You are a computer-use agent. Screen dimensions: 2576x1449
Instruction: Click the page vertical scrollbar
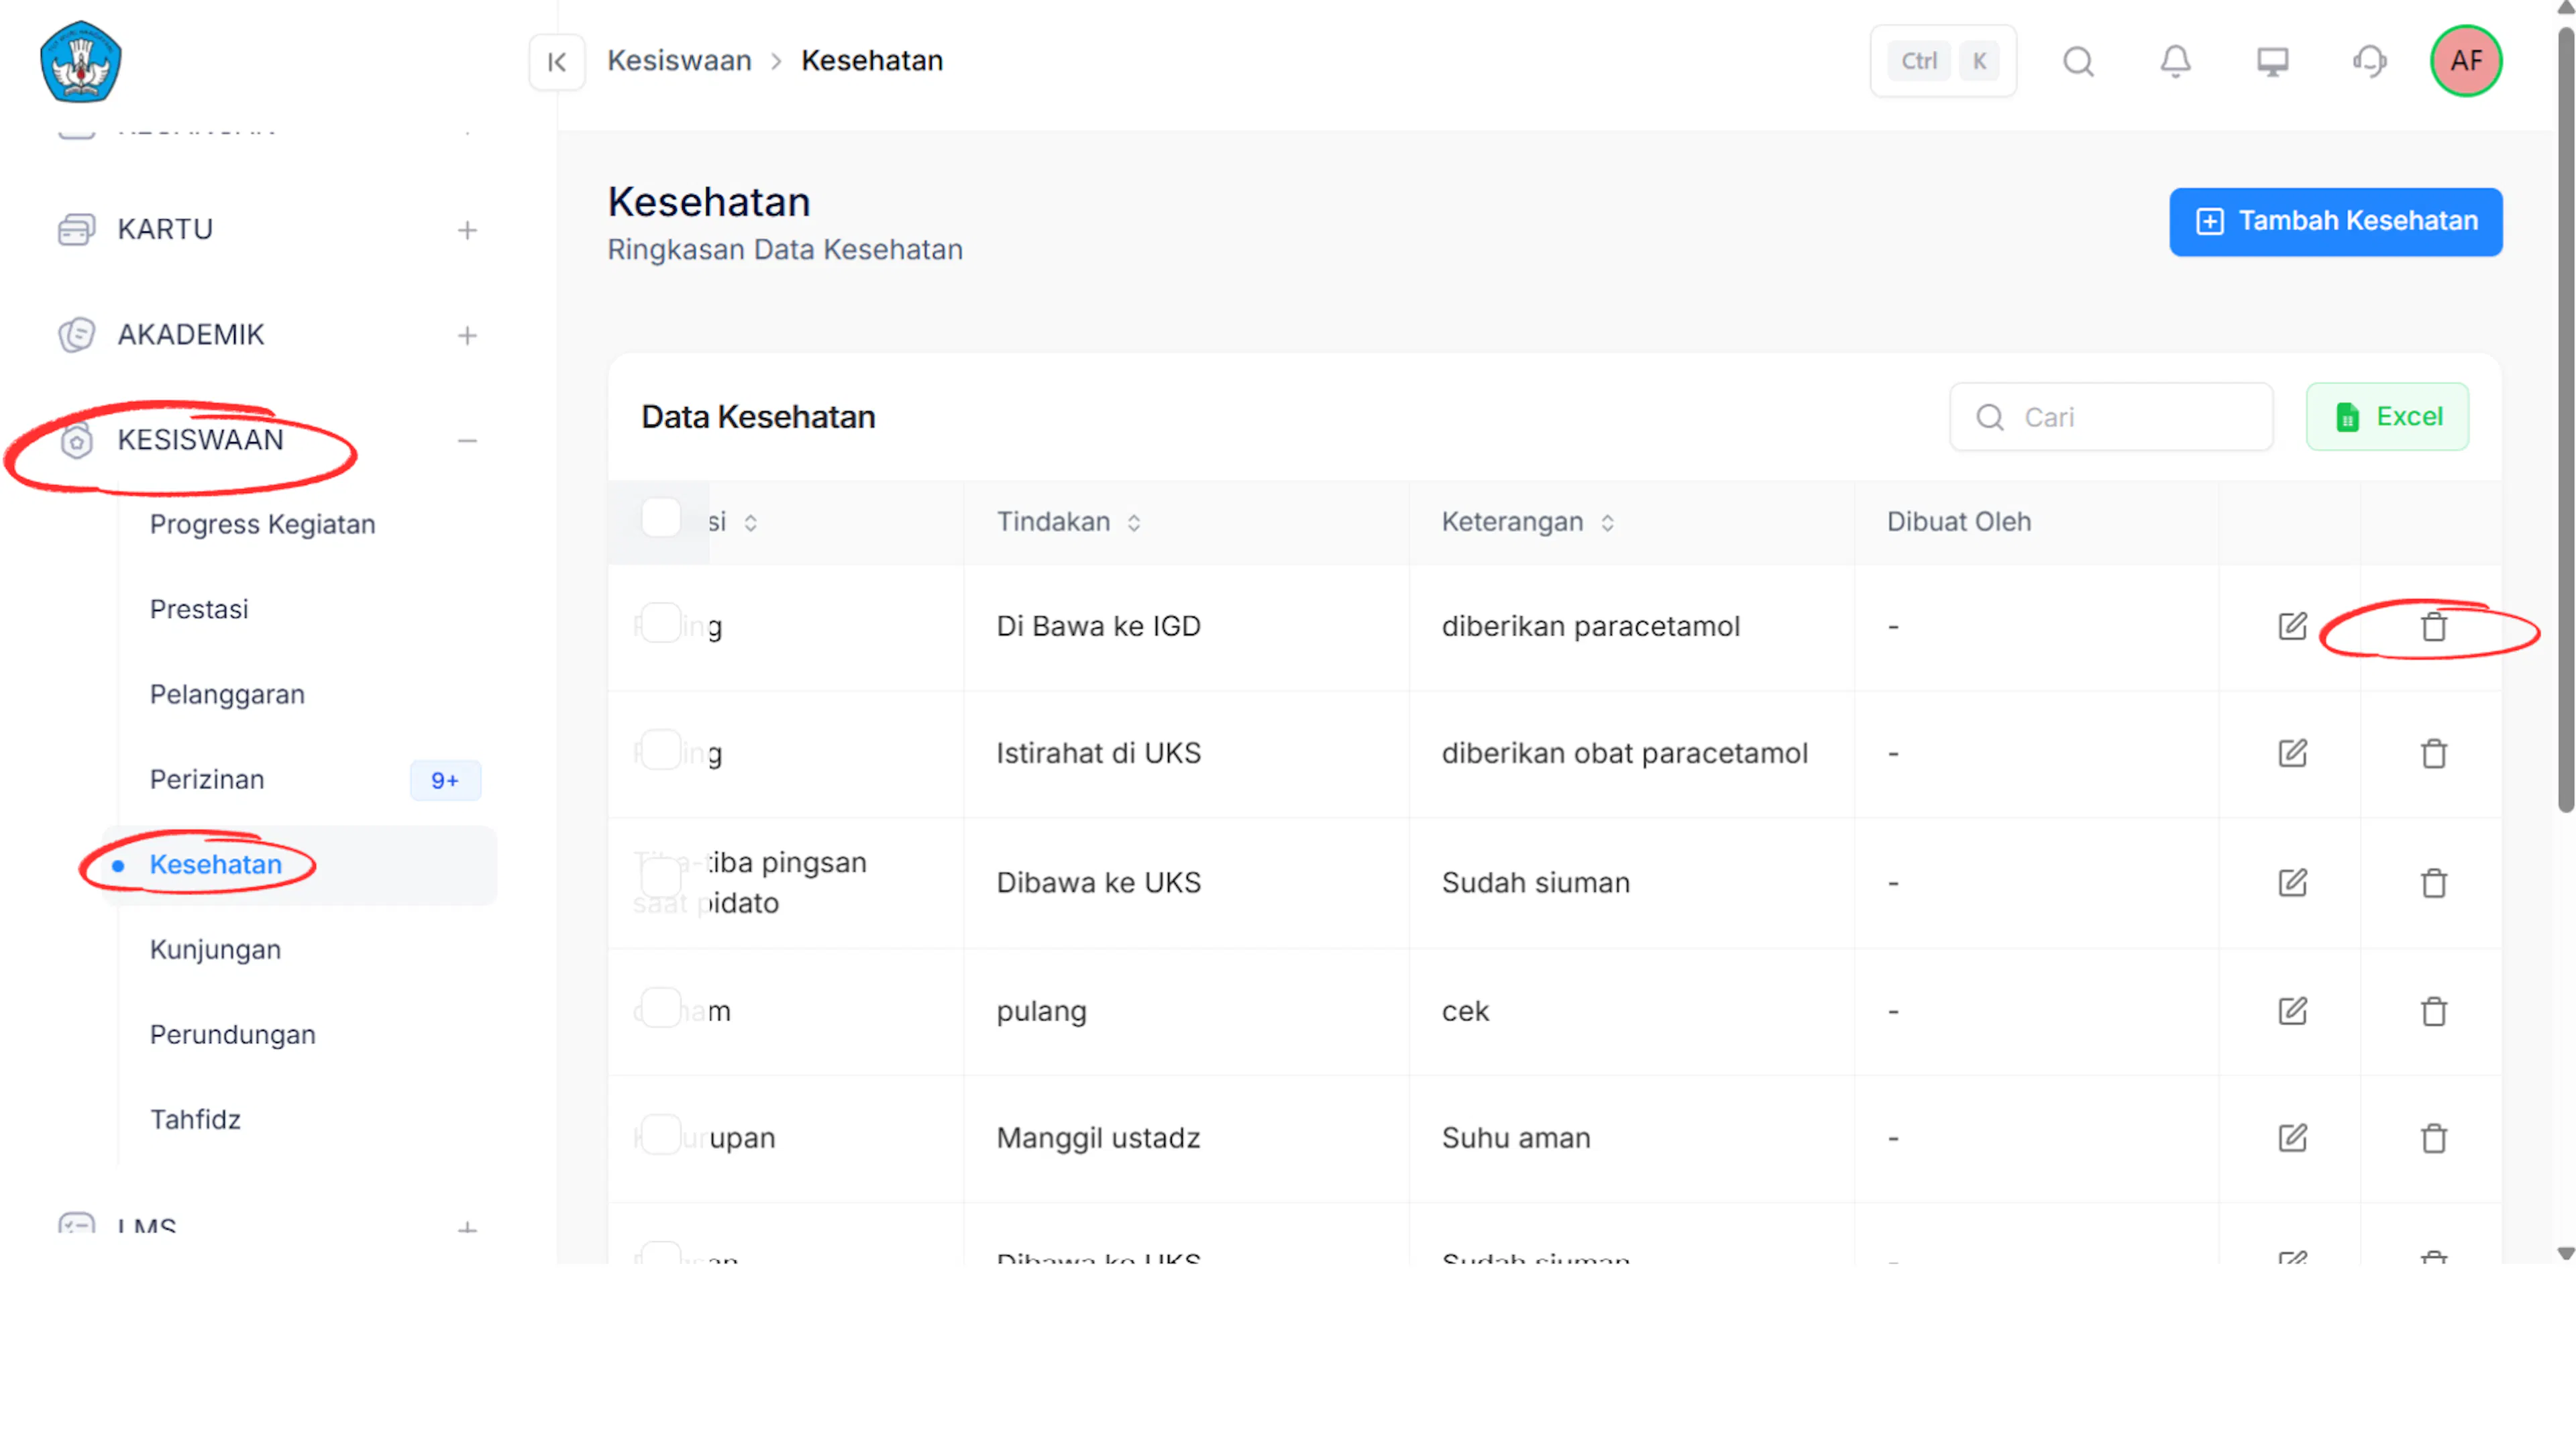click(x=2566, y=420)
